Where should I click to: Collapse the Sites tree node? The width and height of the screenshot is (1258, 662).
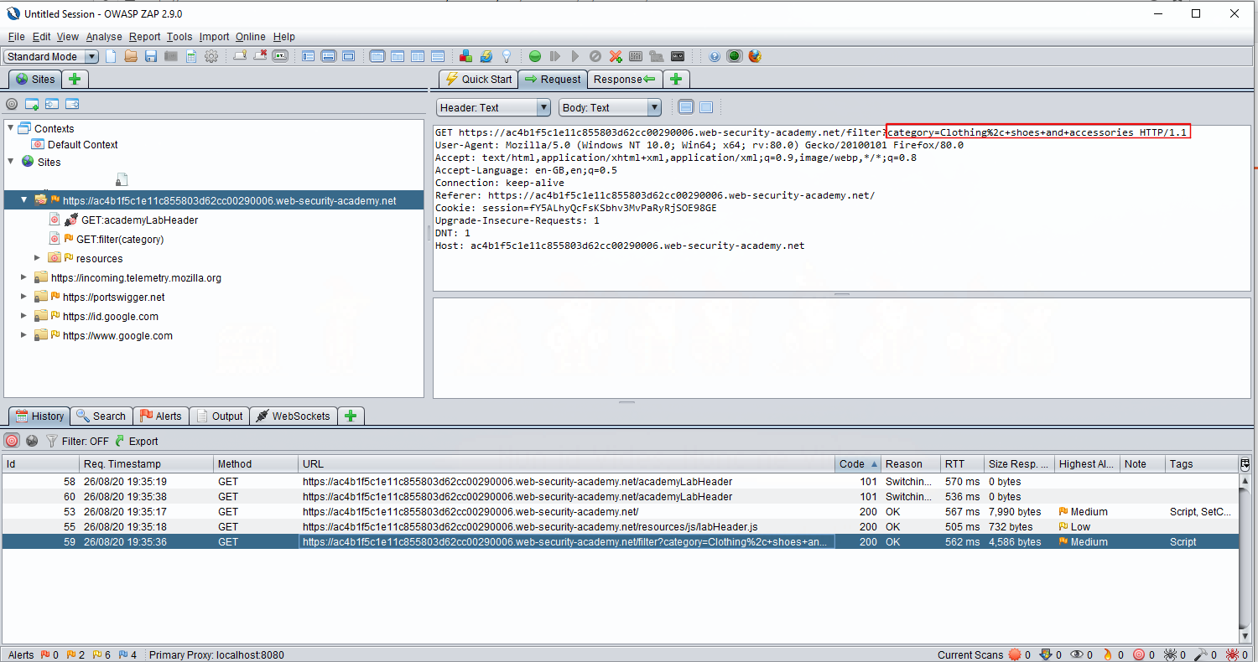point(10,162)
